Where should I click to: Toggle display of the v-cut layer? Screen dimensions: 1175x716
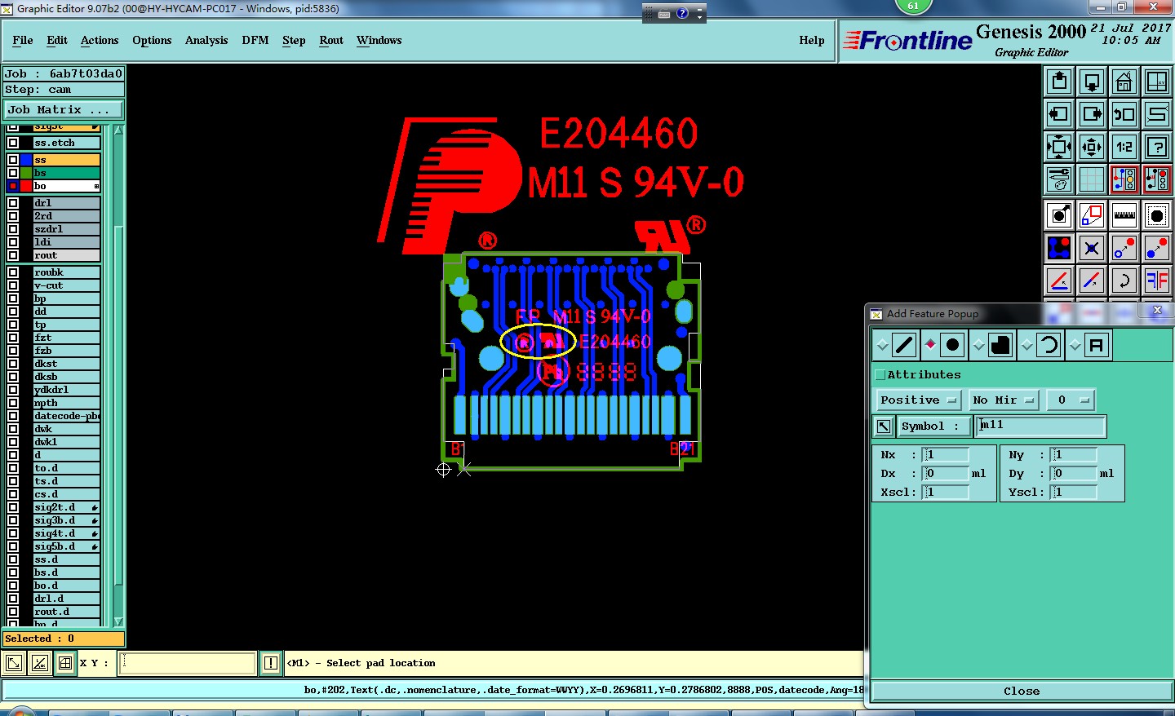pos(13,285)
